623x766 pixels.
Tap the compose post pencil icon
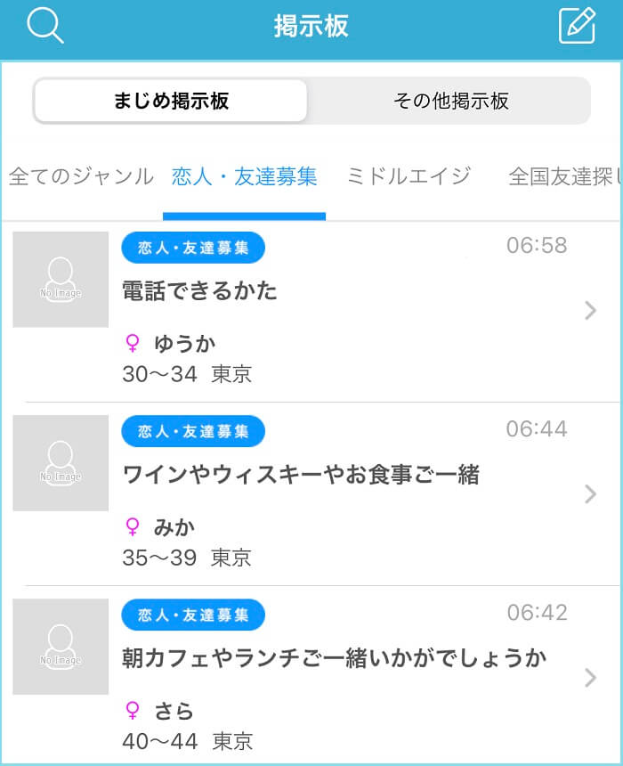[577, 26]
